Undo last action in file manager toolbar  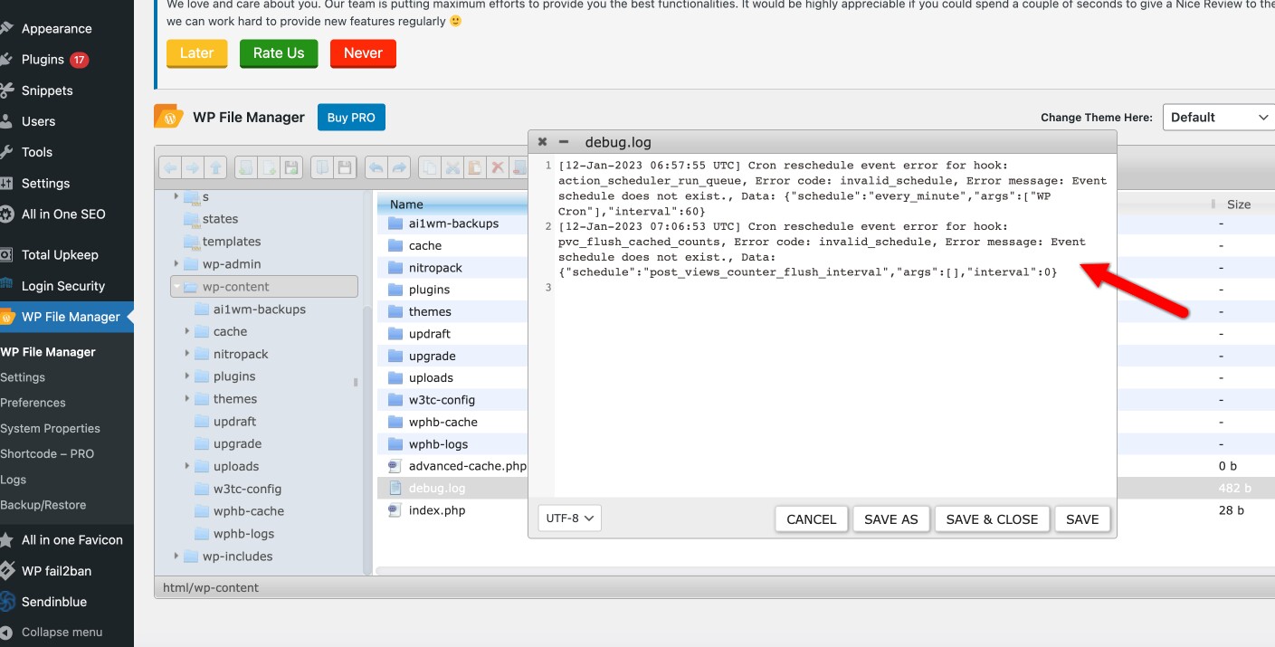(376, 167)
